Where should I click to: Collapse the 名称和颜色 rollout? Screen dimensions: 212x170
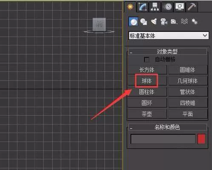click(x=167, y=127)
